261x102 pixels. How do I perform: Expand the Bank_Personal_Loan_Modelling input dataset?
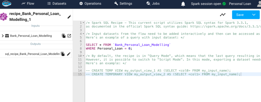(x=3, y=36)
